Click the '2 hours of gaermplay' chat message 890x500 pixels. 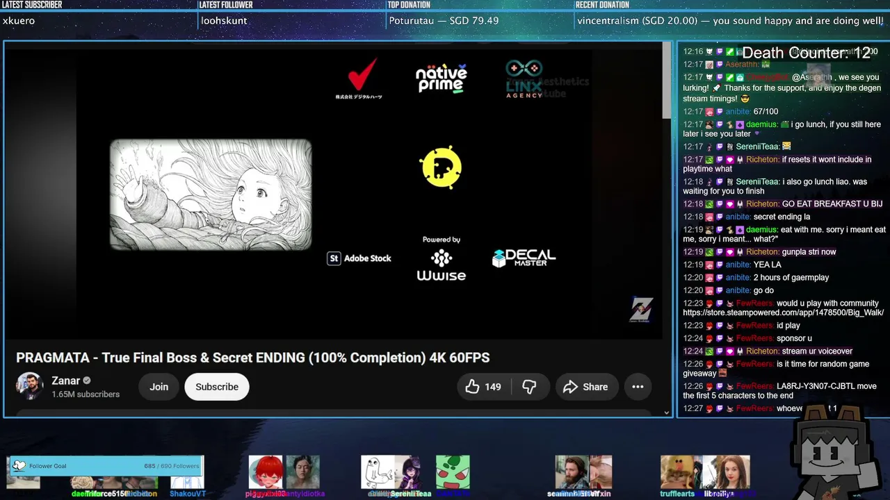tap(791, 278)
